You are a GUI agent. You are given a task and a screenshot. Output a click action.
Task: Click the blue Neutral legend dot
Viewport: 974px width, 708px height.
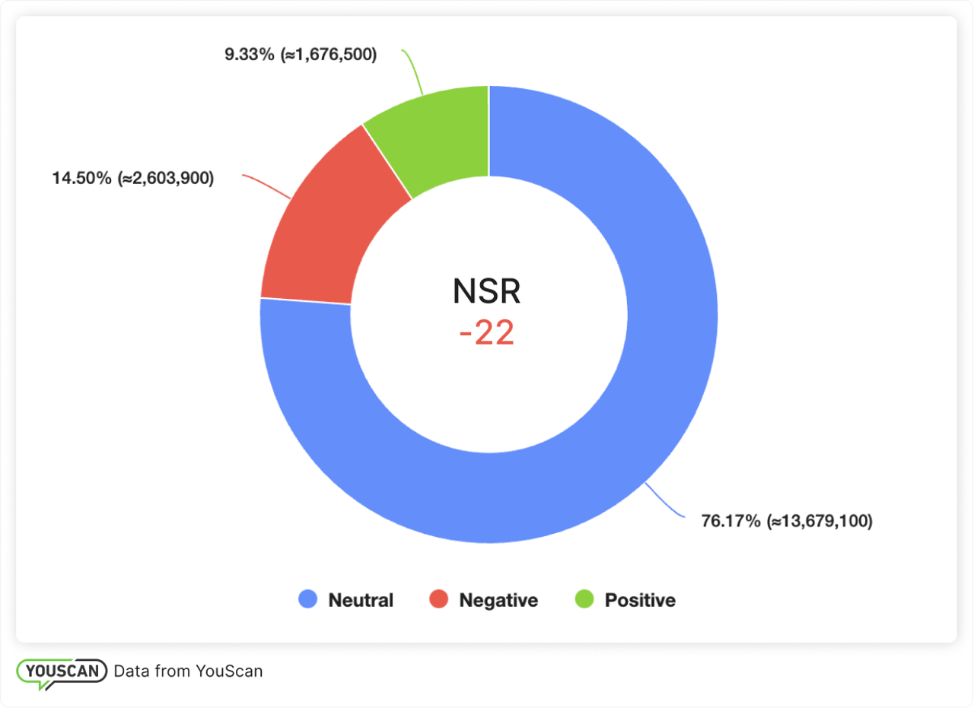(x=309, y=600)
